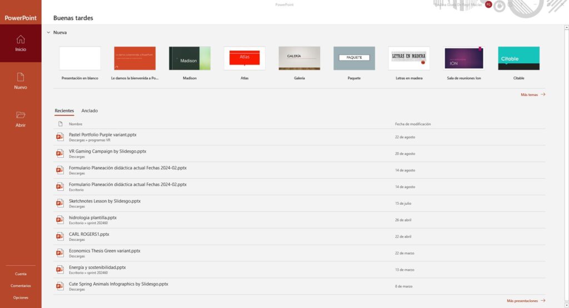This screenshot has width=569, height=308.
Task: Open Comentarios in the sidebar
Action: [x=21, y=286]
